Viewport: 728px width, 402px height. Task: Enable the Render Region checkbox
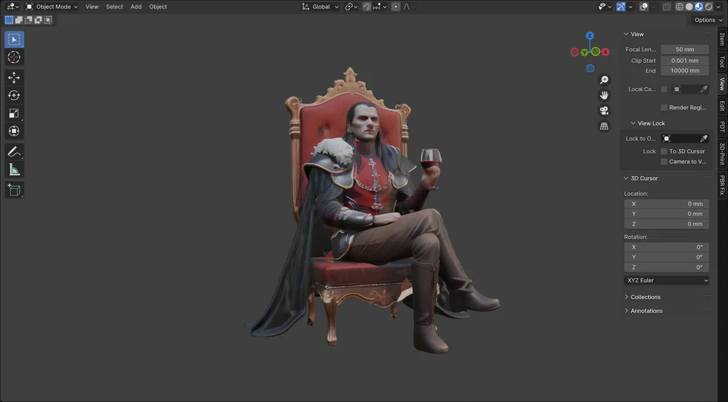coord(664,107)
